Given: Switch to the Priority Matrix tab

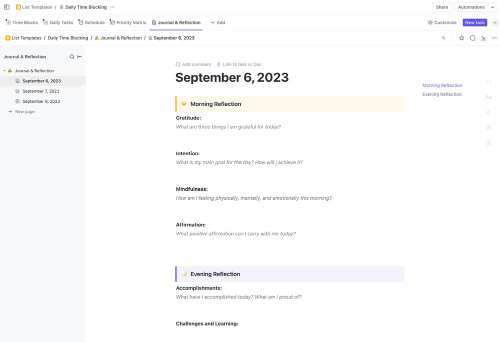Looking at the screenshot, I should tap(128, 22).
